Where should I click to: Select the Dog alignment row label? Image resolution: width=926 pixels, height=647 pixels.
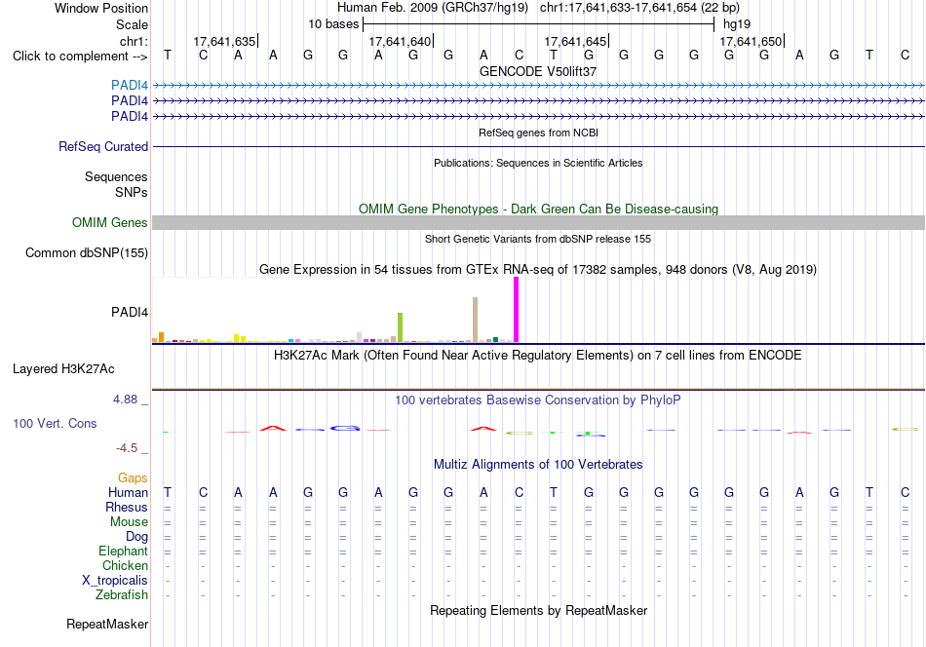coord(137,536)
